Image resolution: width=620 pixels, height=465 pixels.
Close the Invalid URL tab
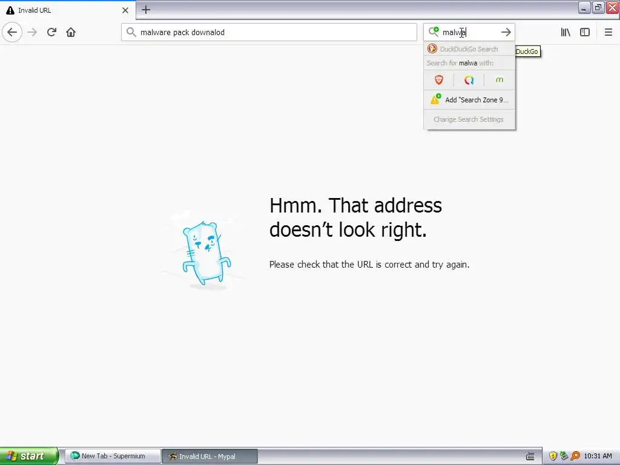125,10
